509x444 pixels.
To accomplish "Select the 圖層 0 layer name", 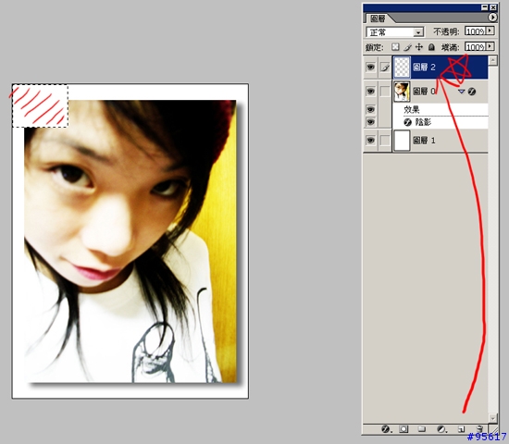I will (424, 92).
